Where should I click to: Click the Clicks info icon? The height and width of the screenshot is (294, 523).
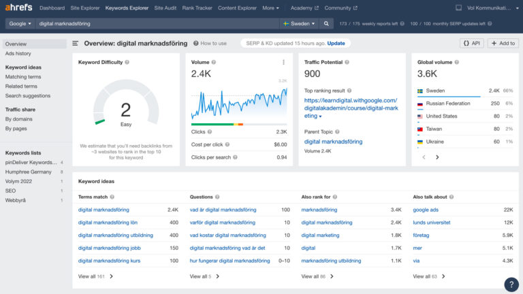coord(210,131)
